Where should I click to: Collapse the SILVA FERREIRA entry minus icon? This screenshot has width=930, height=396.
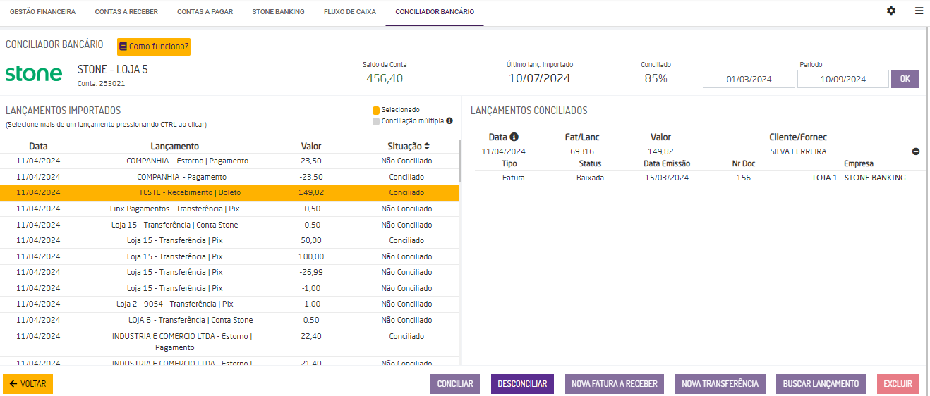tap(916, 151)
